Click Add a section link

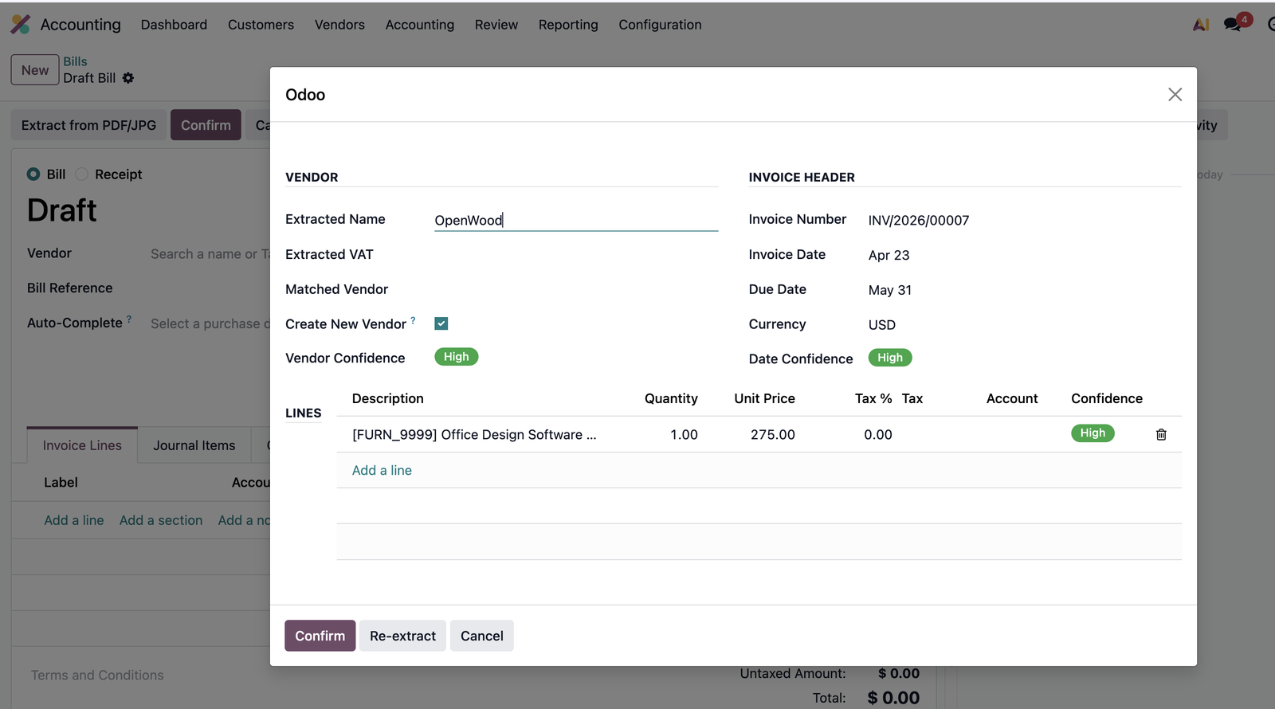(161, 520)
